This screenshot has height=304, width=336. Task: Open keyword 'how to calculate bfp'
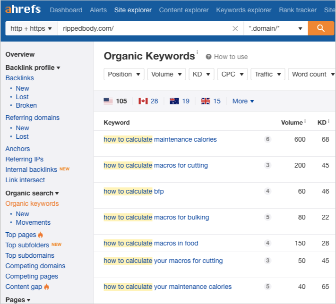(134, 191)
